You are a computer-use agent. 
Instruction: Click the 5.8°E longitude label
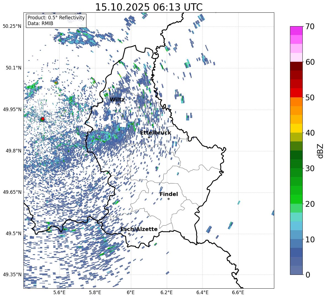tap(95, 292)
